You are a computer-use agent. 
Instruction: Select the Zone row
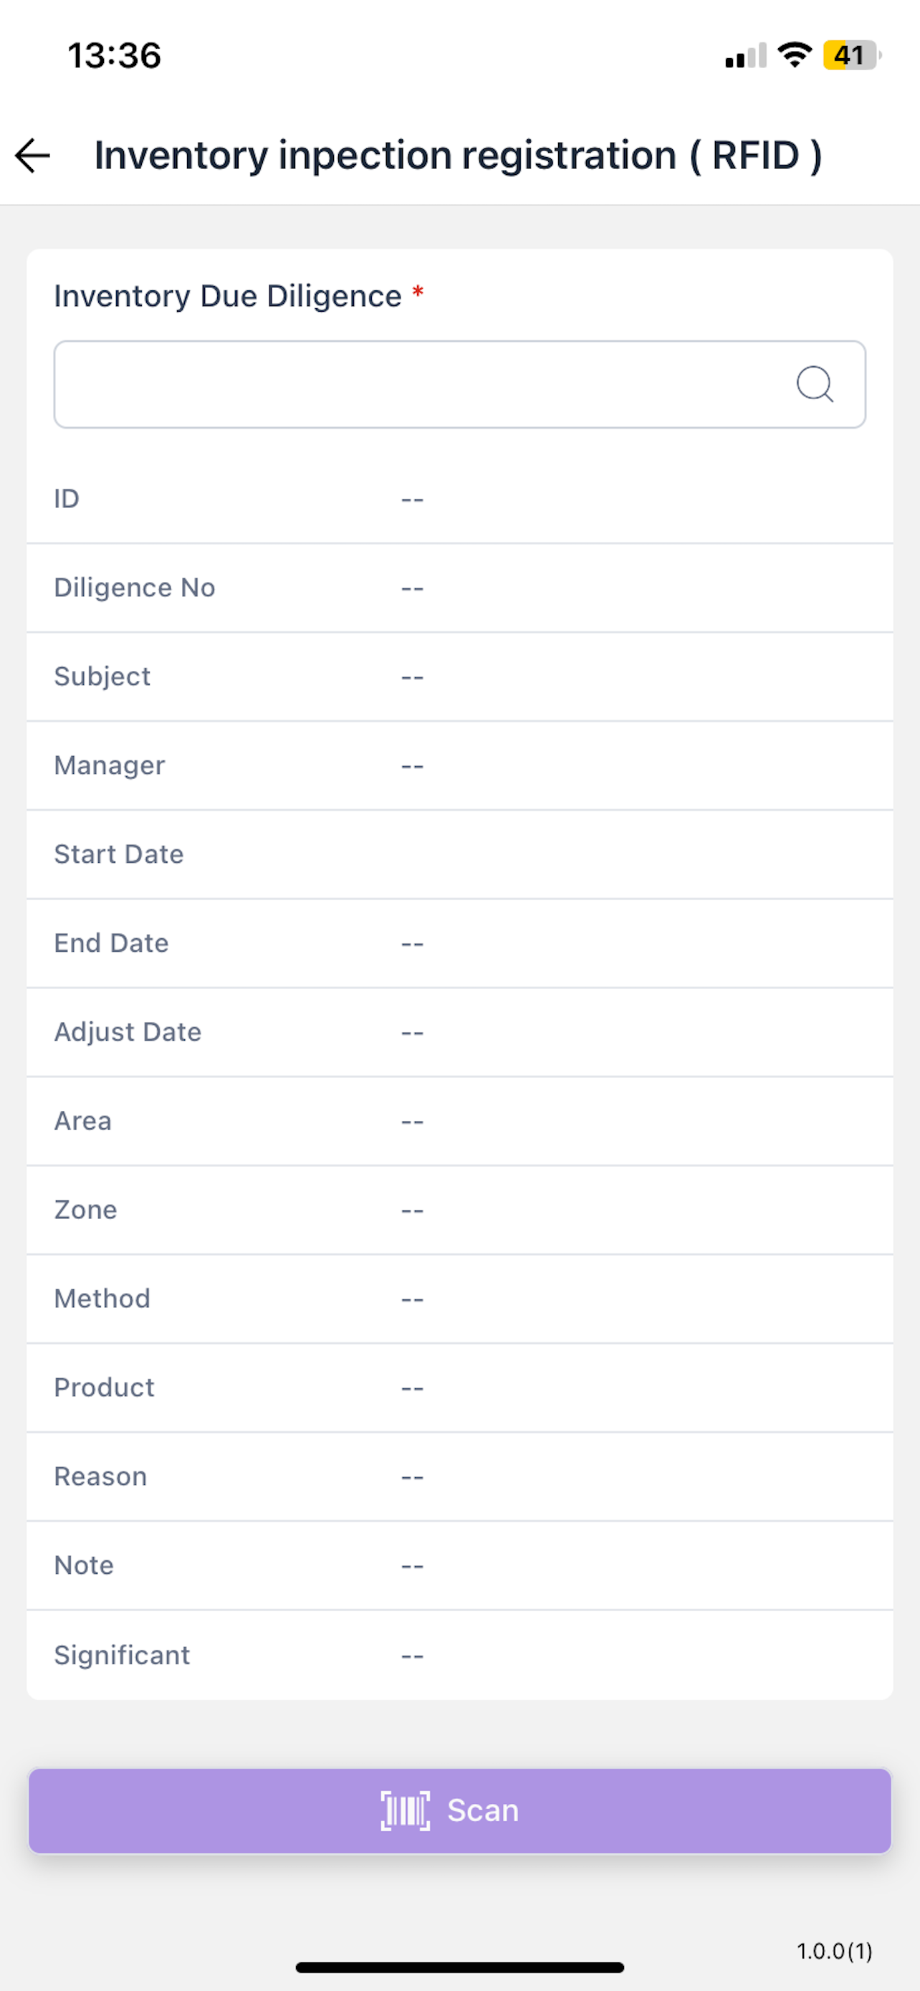pyautogui.click(x=459, y=1210)
